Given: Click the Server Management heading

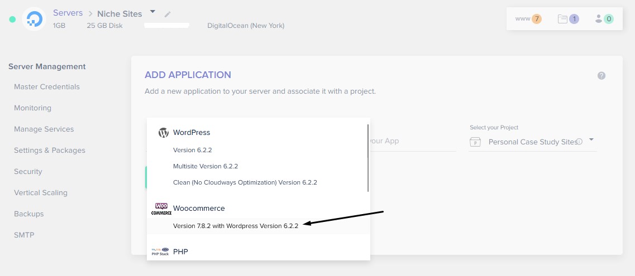Looking at the screenshot, I should pos(47,67).
